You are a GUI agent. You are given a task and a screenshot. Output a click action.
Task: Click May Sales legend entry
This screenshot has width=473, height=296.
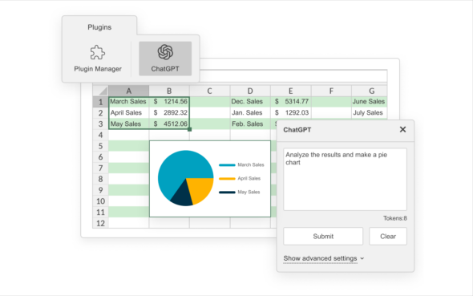coord(240,192)
